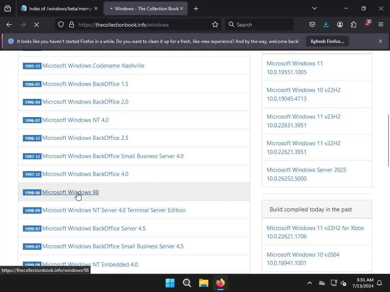Click Firefox icon in taskbar

click(x=221, y=283)
